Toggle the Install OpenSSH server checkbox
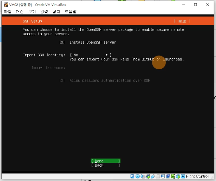 click(x=62, y=42)
